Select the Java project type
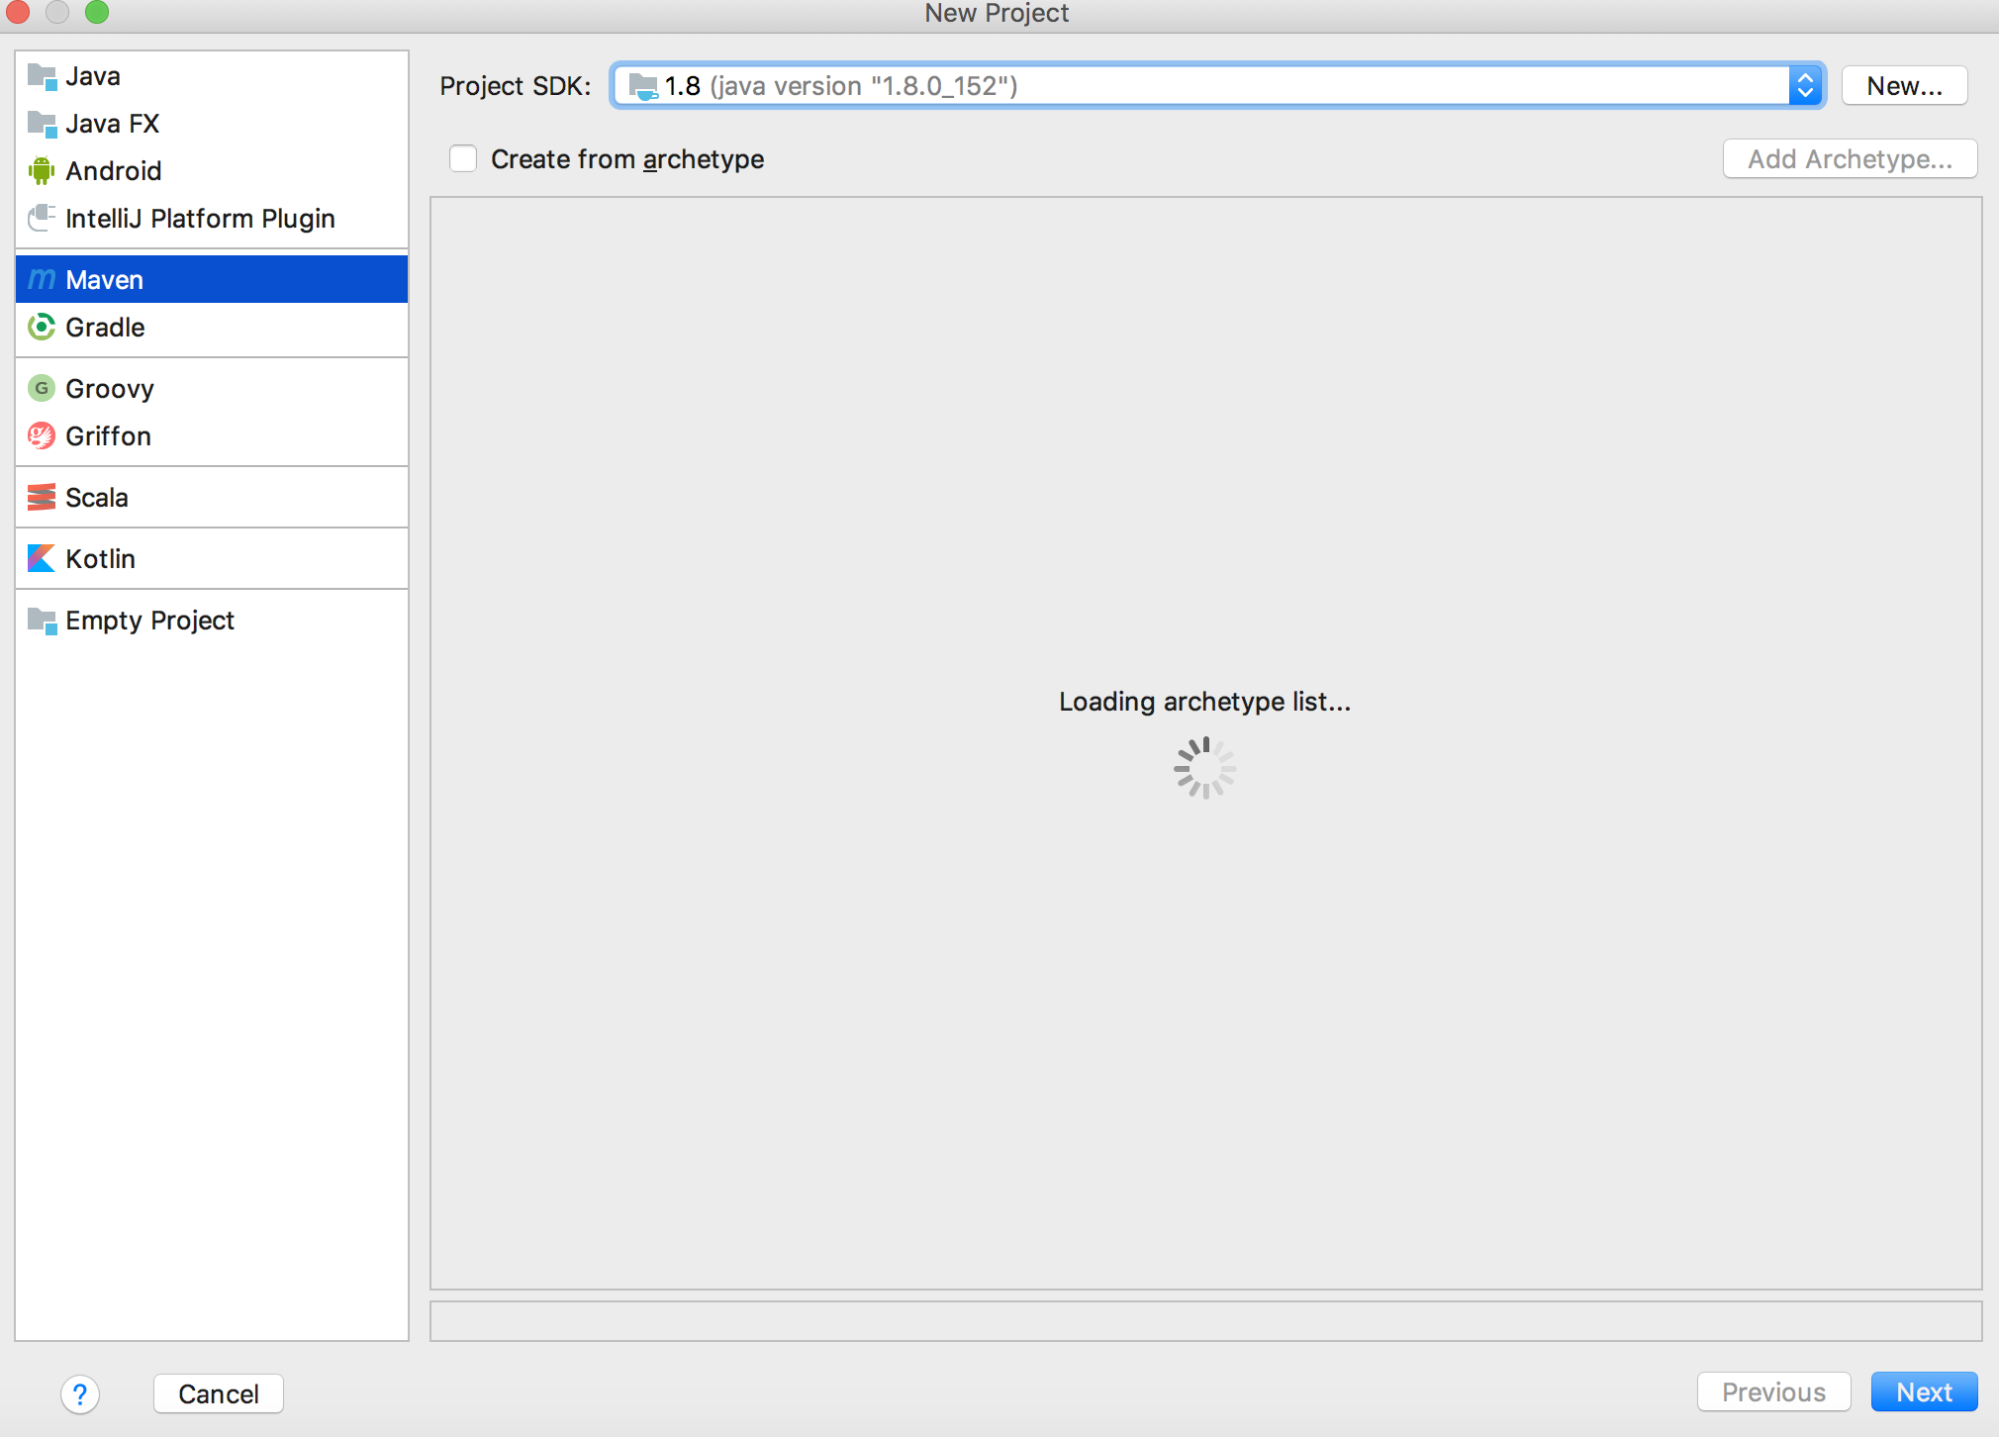 point(212,76)
